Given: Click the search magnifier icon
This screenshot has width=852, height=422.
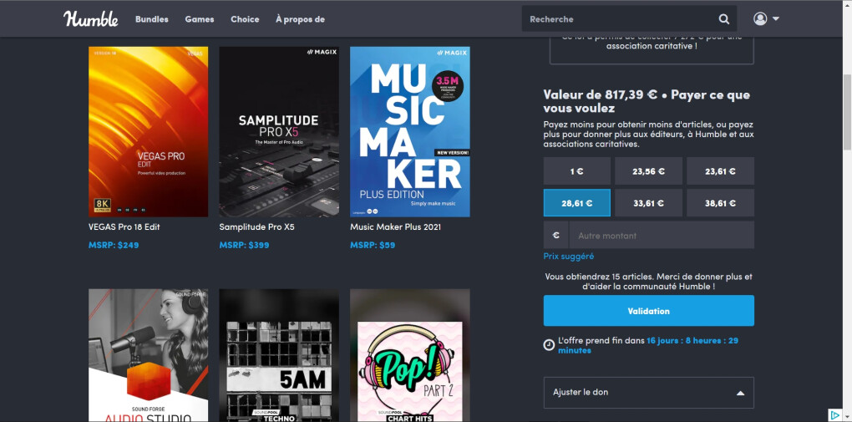Looking at the screenshot, I should 723,19.
